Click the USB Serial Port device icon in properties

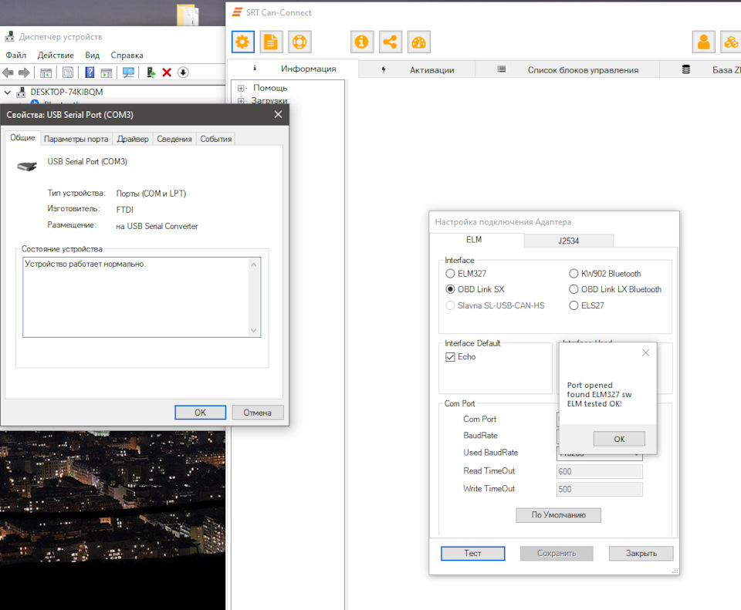point(27,166)
